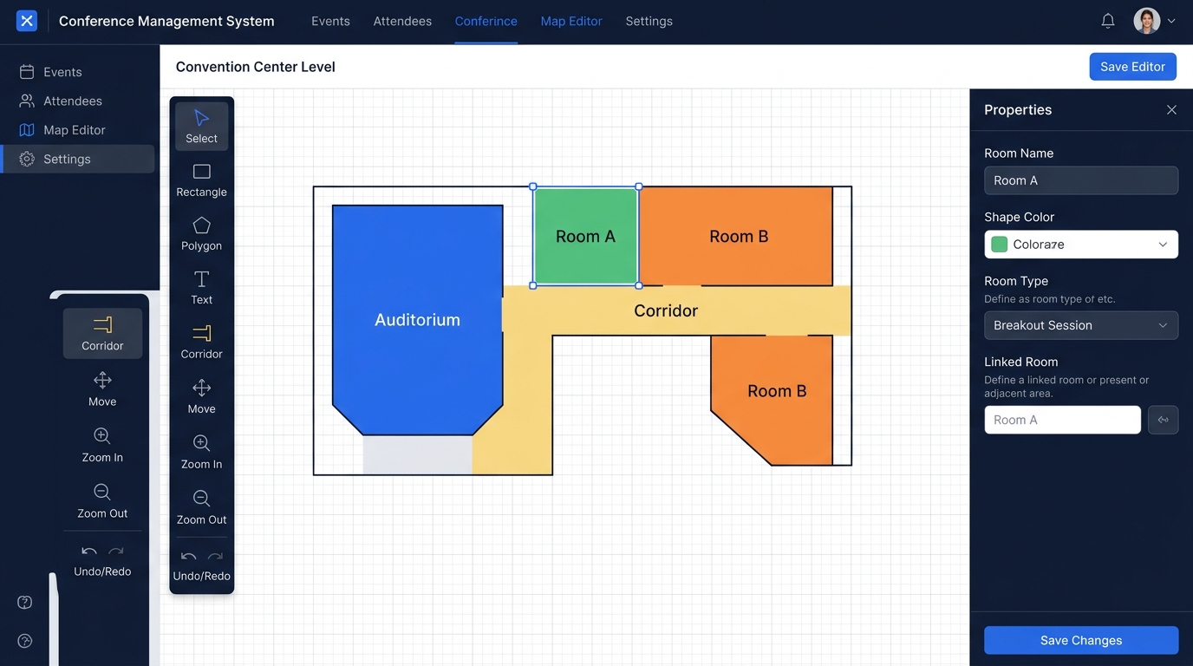Go to the Map Editor tab in top navigation
The width and height of the screenshot is (1193, 666).
(x=571, y=21)
